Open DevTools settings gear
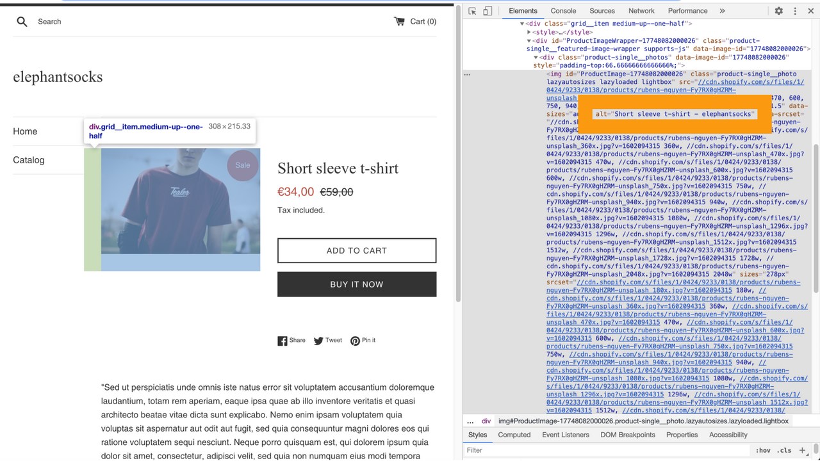This screenshot has height=461, width=820. pos(778,11)
